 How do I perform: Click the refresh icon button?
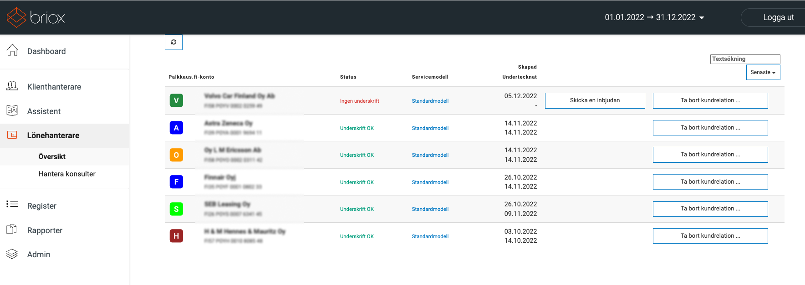(x=173, y=42)
